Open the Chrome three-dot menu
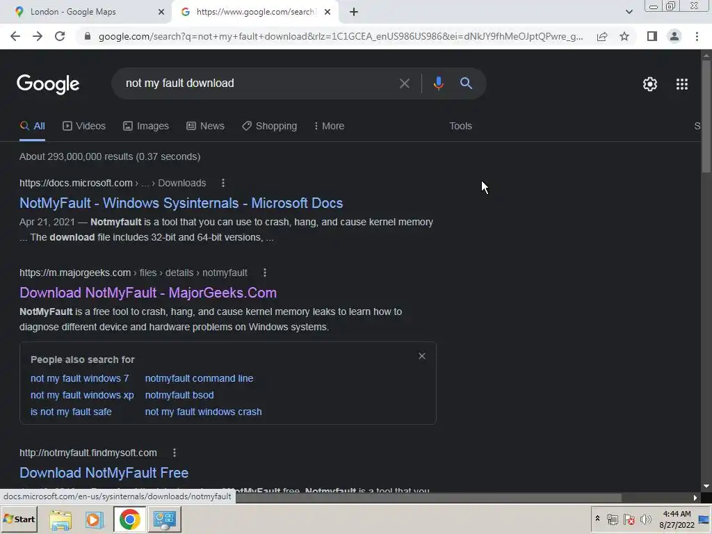Image resolution: width=712 pixels, height=534 pixels. point(697,36)
